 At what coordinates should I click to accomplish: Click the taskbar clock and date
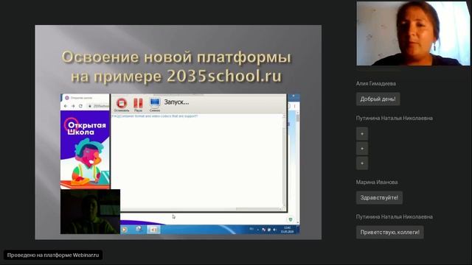287,230
